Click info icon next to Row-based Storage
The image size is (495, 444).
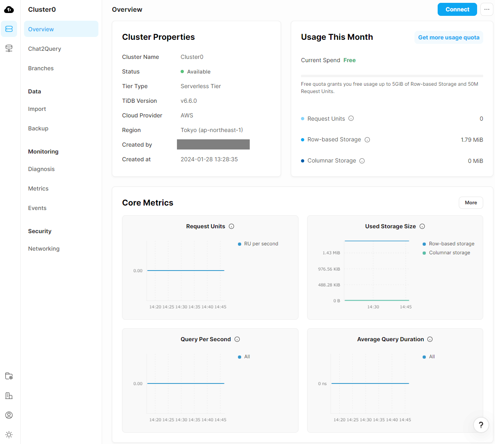pyautogui.click(x=367, y=140)
